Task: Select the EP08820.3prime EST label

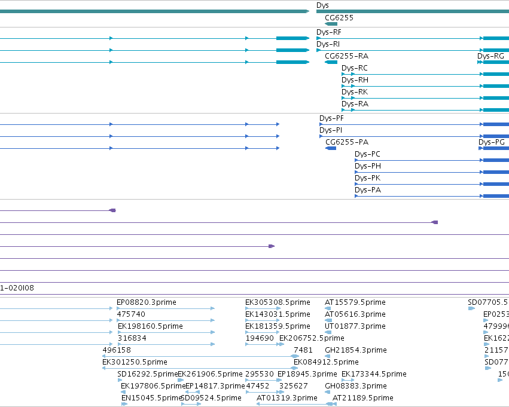Action: (x=147, y=302)
